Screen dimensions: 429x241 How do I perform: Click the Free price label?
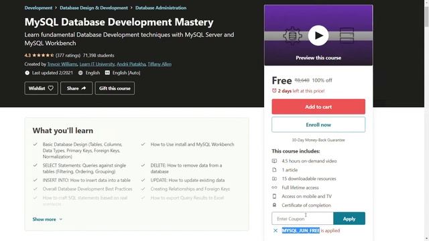click(x=282, y=80)
